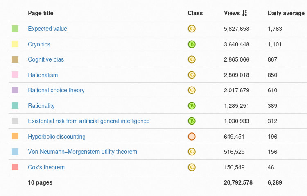Click the C-class icon for Expected value
Image resolution: width=307 pixels, height=196 pixels.
click(191, 29)
